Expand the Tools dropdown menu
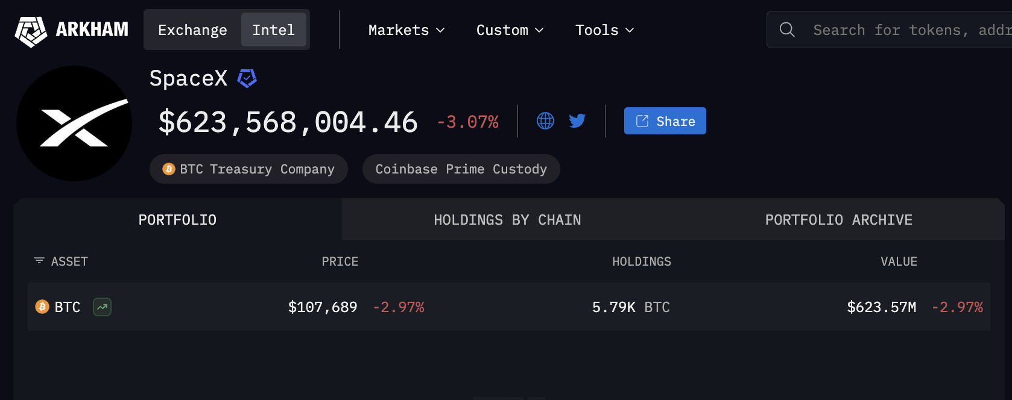 (604, 30)
